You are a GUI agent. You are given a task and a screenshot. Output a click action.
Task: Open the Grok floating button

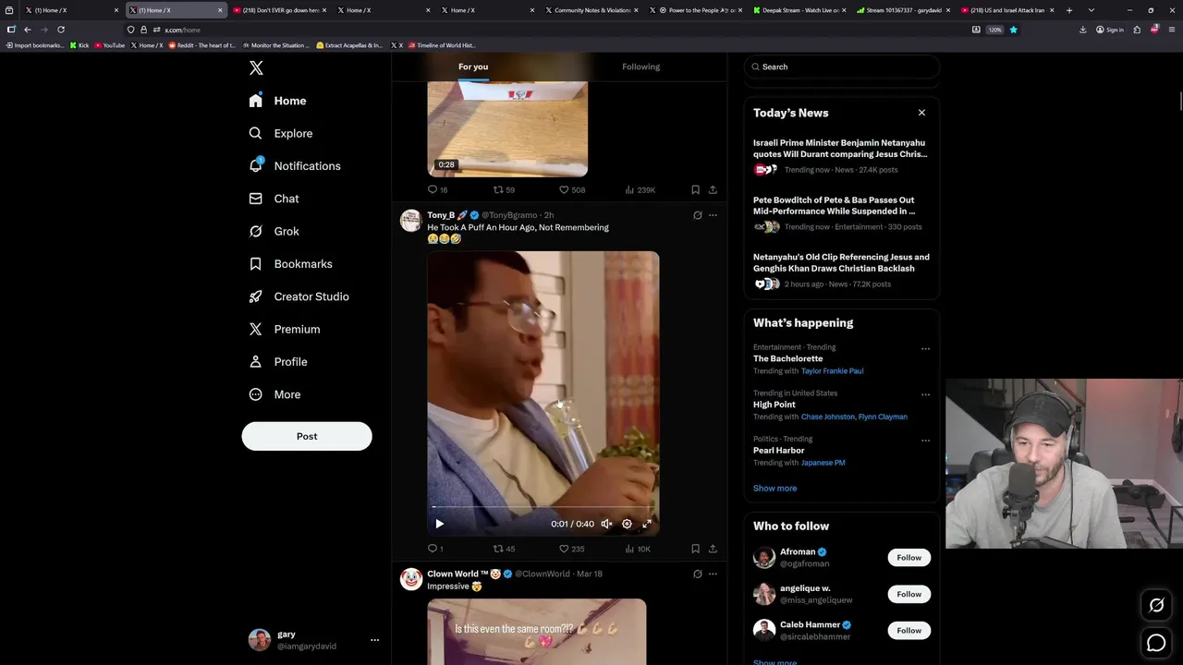tap(1156, 606)
